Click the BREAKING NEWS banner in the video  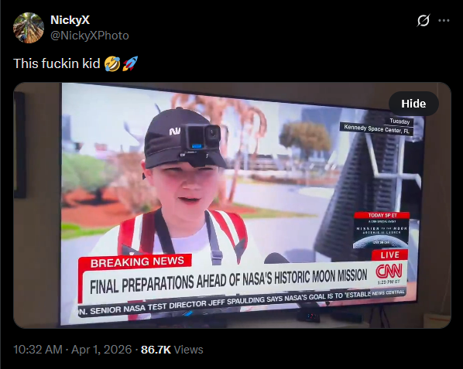135,262
